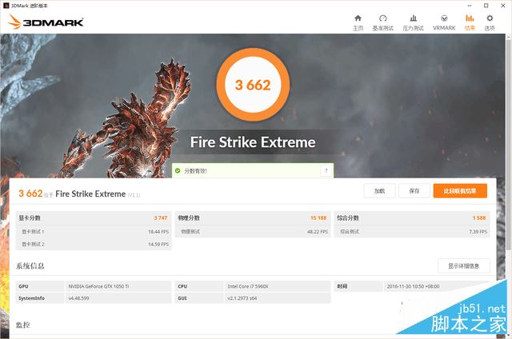This screenshot has width=512, height=339.
Task: Click the monitoring (监控) heading
Action: point(23,325)
